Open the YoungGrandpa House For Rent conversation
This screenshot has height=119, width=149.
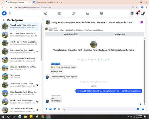[x=20, y=26]
